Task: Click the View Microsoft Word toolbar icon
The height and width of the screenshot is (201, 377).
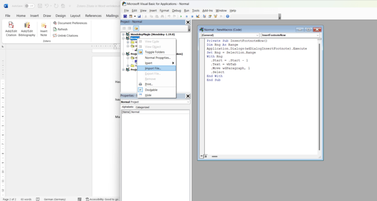Action: (125, 16)
